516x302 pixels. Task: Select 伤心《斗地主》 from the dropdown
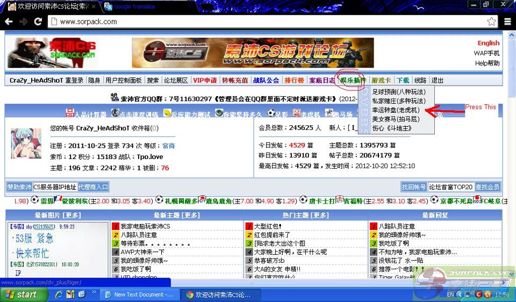tap(392, 128)
